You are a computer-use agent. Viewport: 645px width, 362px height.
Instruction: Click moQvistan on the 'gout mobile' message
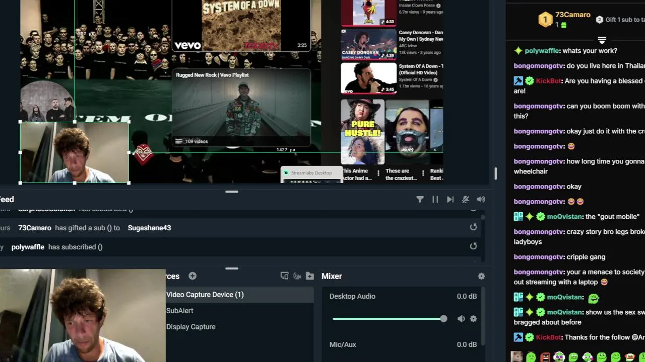[564, 217]
